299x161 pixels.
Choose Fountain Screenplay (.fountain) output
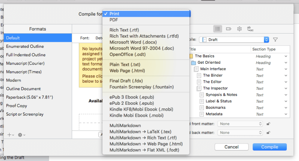click(146, 87)
